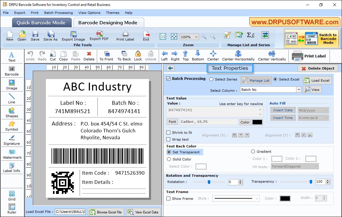Switch to Quick Barcode Mode tab

coord(41,22)
